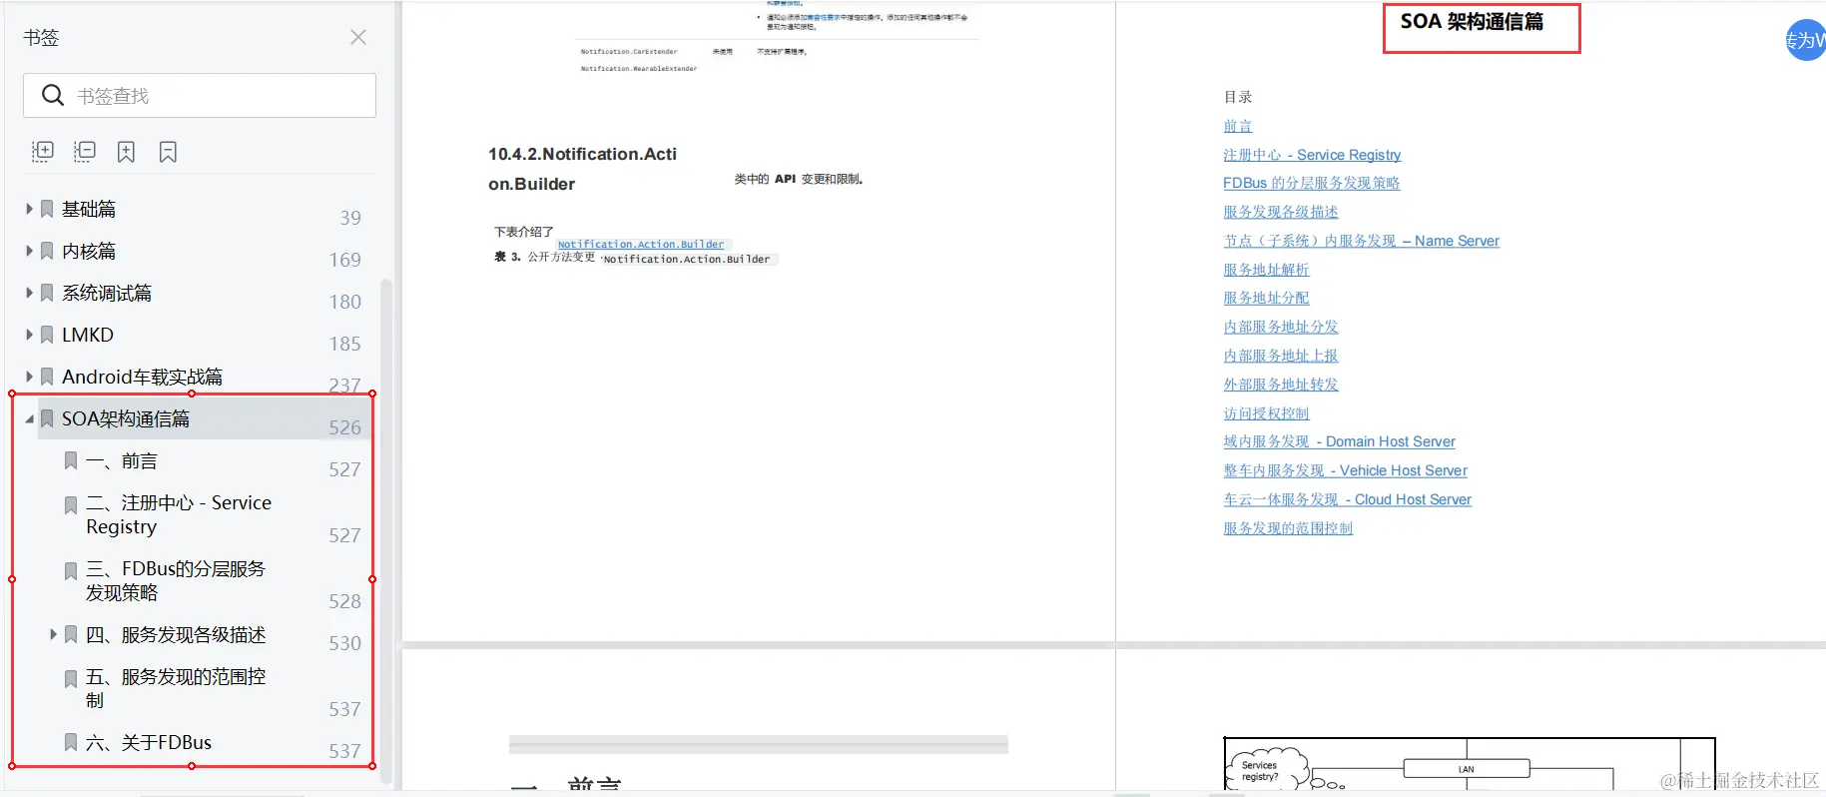
Task: Go to bookmark 一、前言
Action: (x=122, y=460)
